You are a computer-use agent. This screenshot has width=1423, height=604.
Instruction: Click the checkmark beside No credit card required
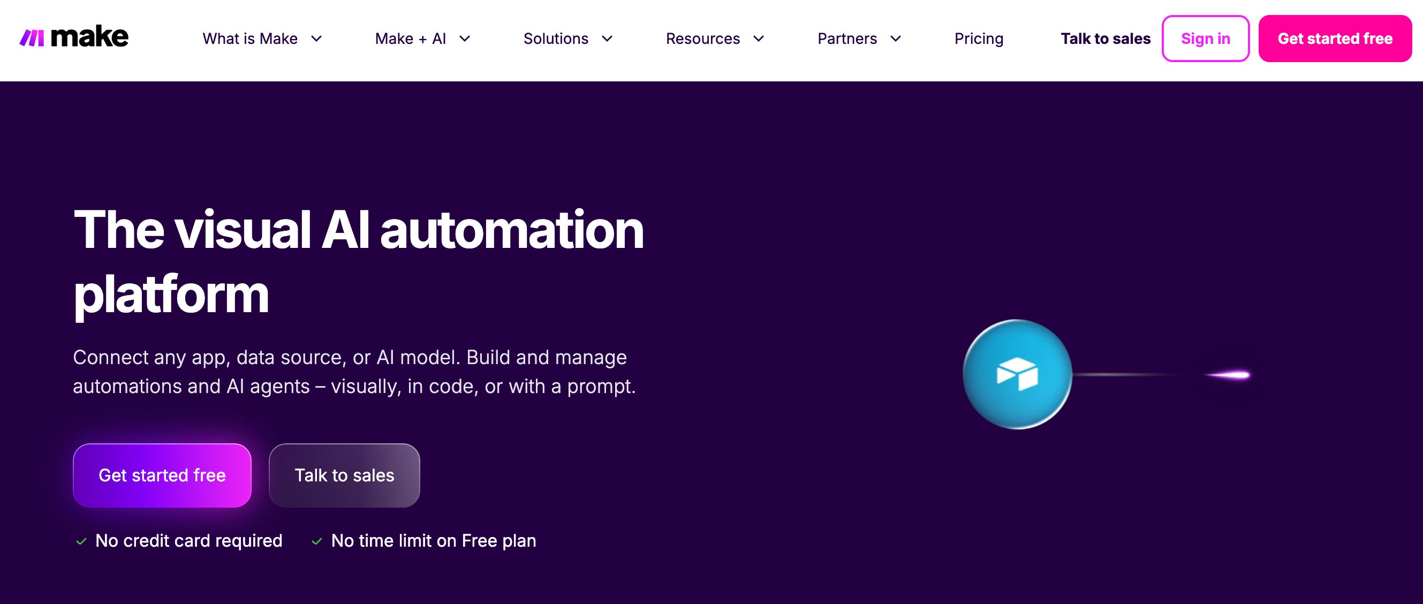(x=81, y=541)
